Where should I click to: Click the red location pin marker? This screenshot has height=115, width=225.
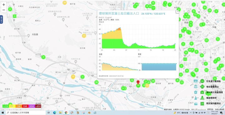138,82
